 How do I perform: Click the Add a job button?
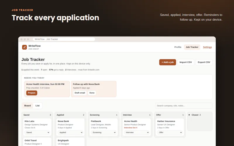pyautogui.click(x=168, y=62)
